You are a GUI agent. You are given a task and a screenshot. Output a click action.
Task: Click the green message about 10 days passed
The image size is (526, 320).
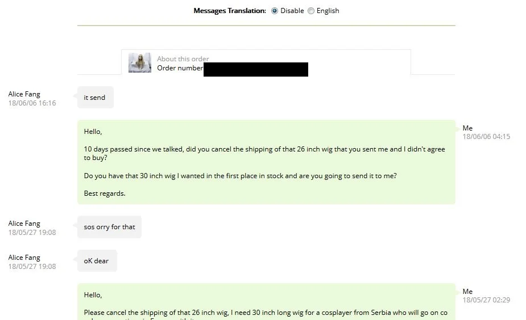point(266,162)
